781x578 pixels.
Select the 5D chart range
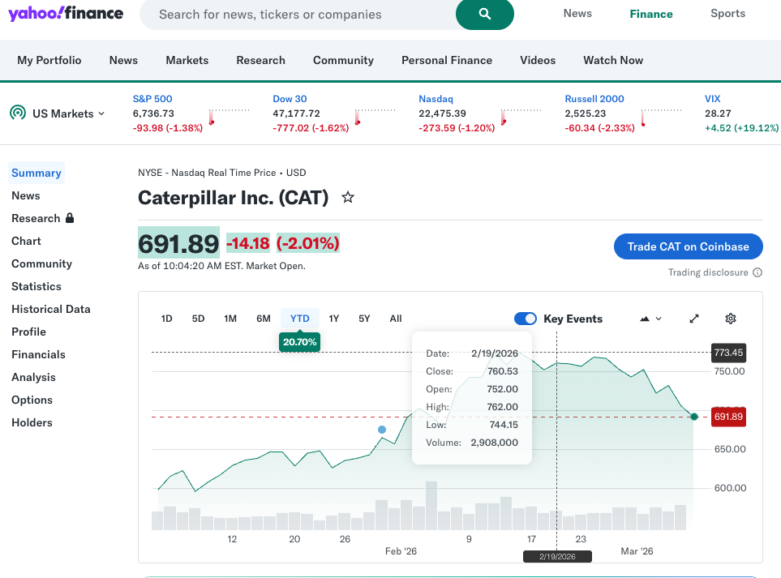click(x=198, y=319)
